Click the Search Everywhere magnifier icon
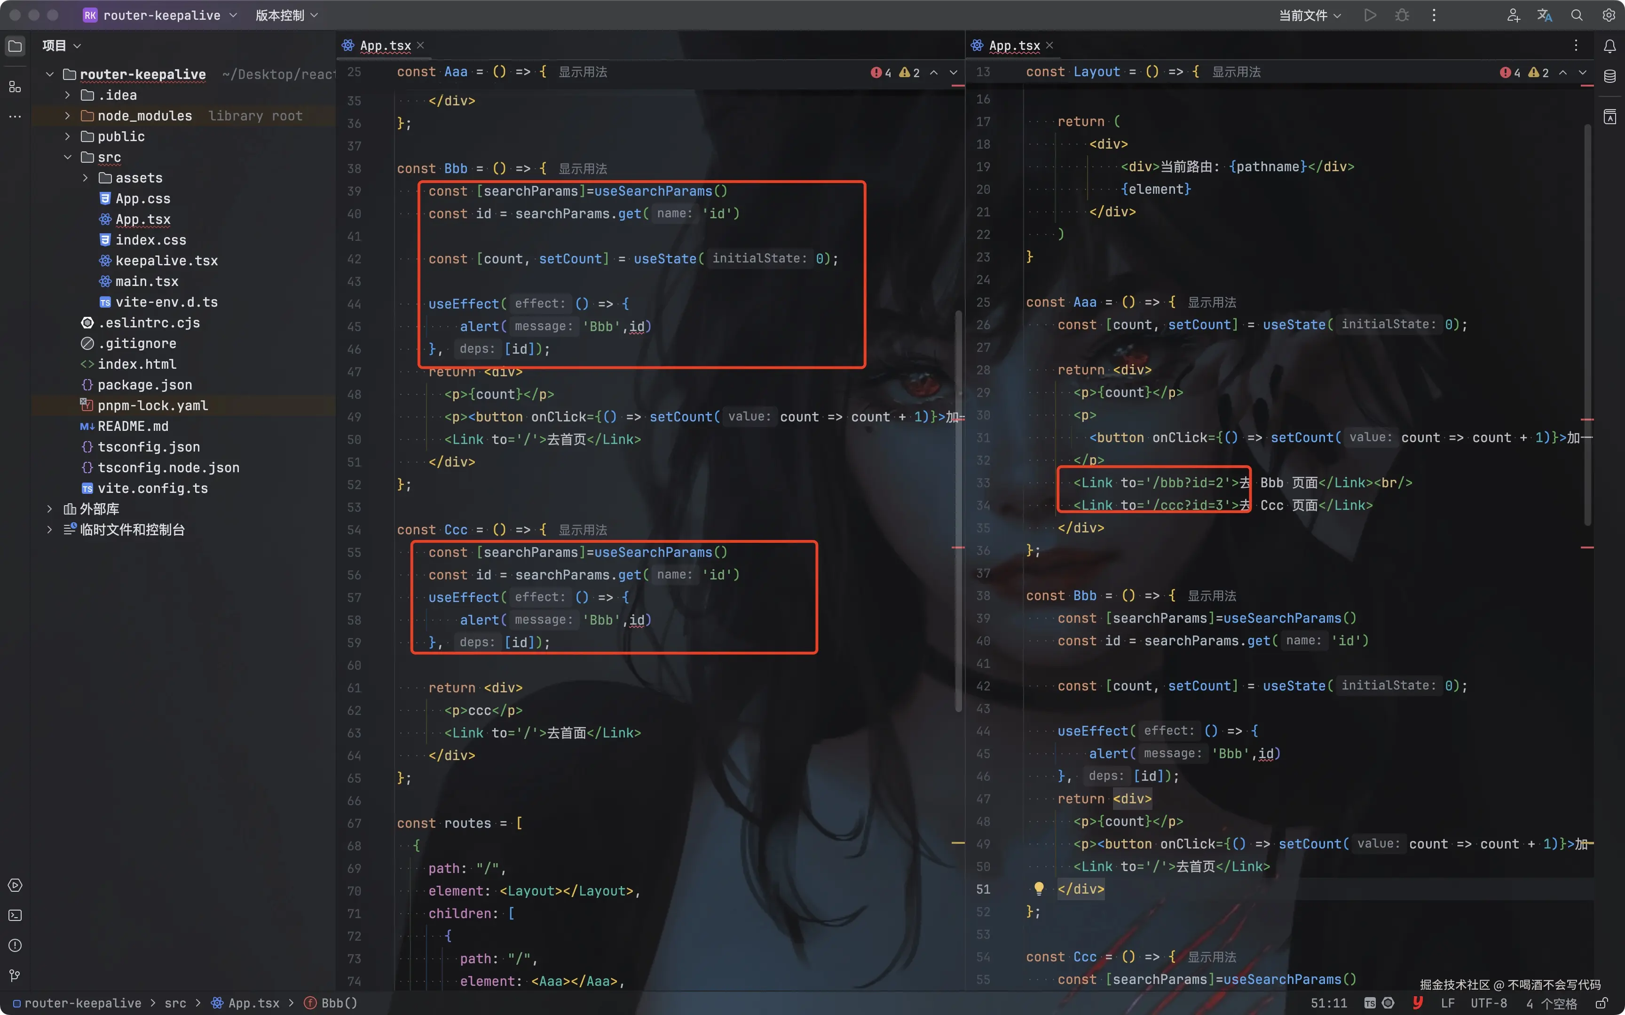 [1577, 15]
